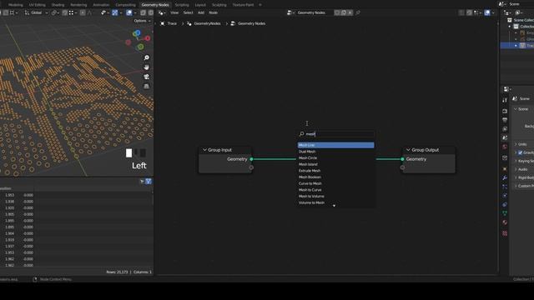The height and width of the screenshot is (300, 534).
Task: Choose Mesh to Volume in search results
Action: click(x=335, y=197)
